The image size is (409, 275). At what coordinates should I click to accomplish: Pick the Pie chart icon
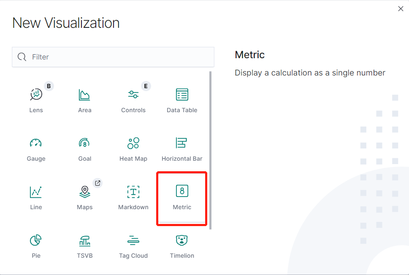pyautogui.click(x=36, y=240)
